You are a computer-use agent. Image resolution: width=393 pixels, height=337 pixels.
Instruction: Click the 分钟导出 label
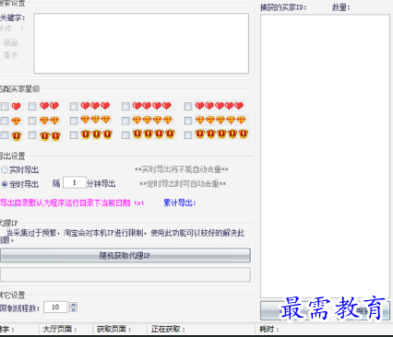(101, 184)
